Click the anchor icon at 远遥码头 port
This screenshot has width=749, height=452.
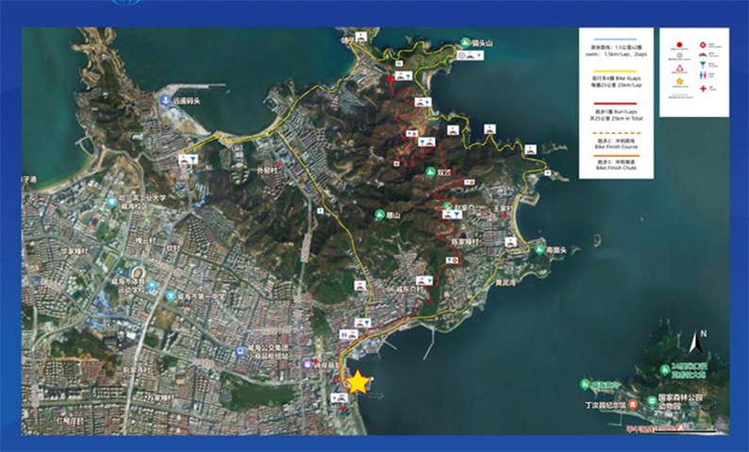coord(165,98)
